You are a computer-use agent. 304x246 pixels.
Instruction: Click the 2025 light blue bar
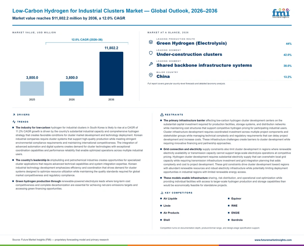point(32,89)
